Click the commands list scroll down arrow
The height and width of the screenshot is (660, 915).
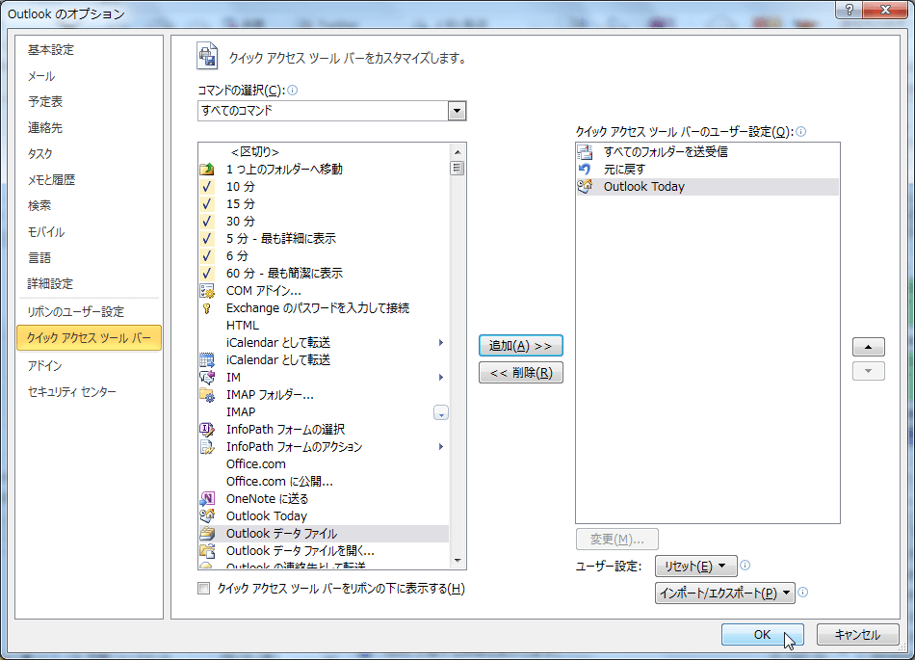(457, 561)
